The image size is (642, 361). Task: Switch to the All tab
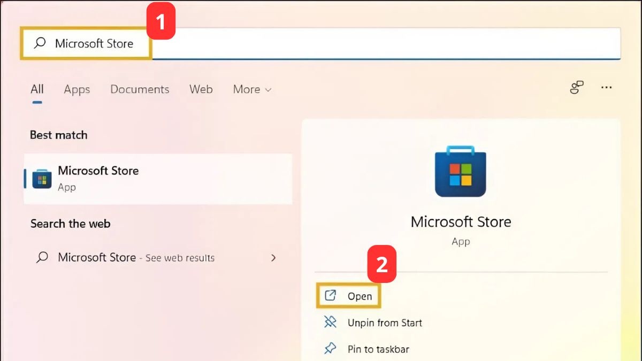pos(37,89)
